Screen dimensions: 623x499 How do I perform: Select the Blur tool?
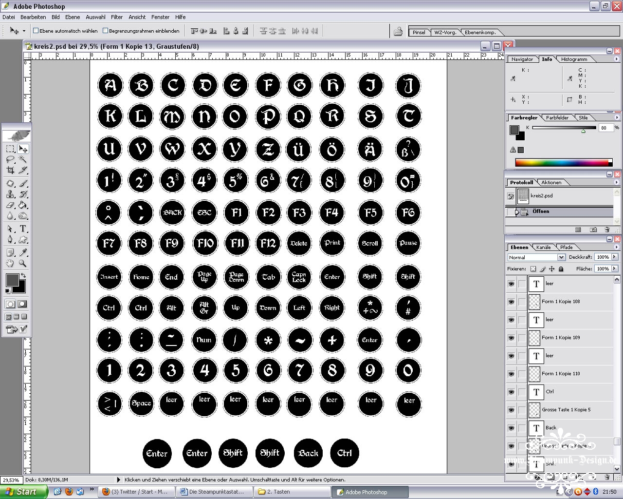[10, 216]
